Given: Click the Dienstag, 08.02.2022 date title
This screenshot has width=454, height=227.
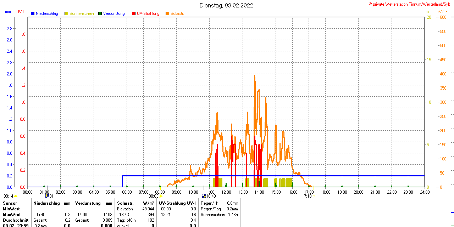Looking at the screenshot, I should coord(226,5).
